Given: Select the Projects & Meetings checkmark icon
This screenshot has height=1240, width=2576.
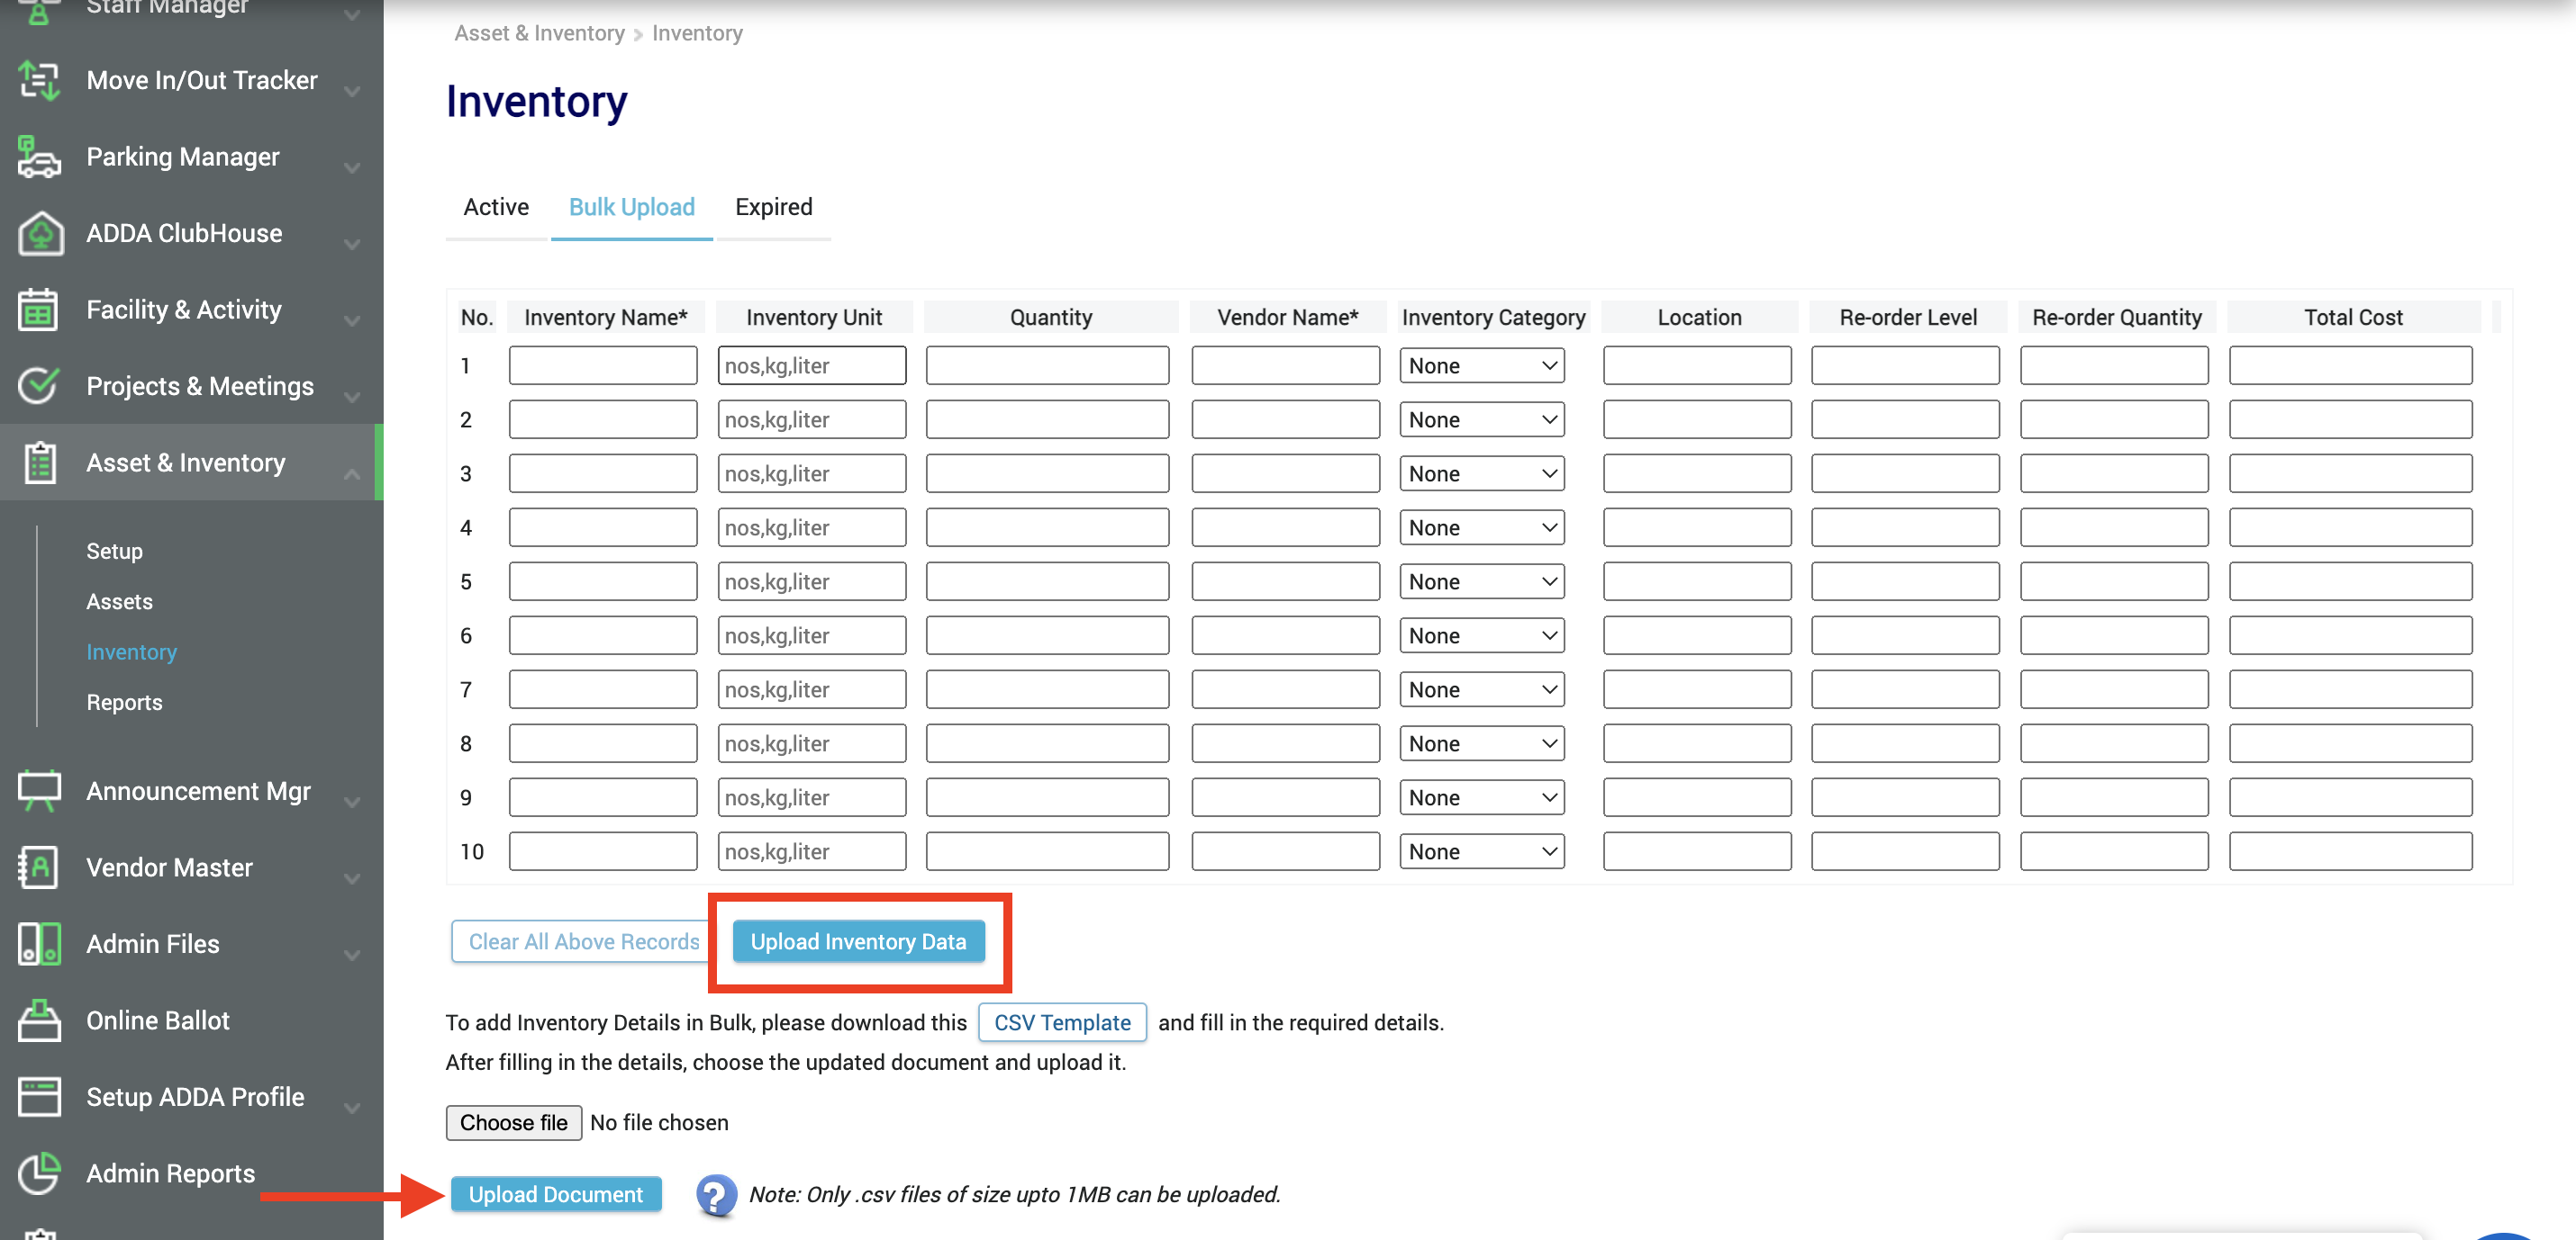Looking at the screenshot, I should [x=38, y=386].
